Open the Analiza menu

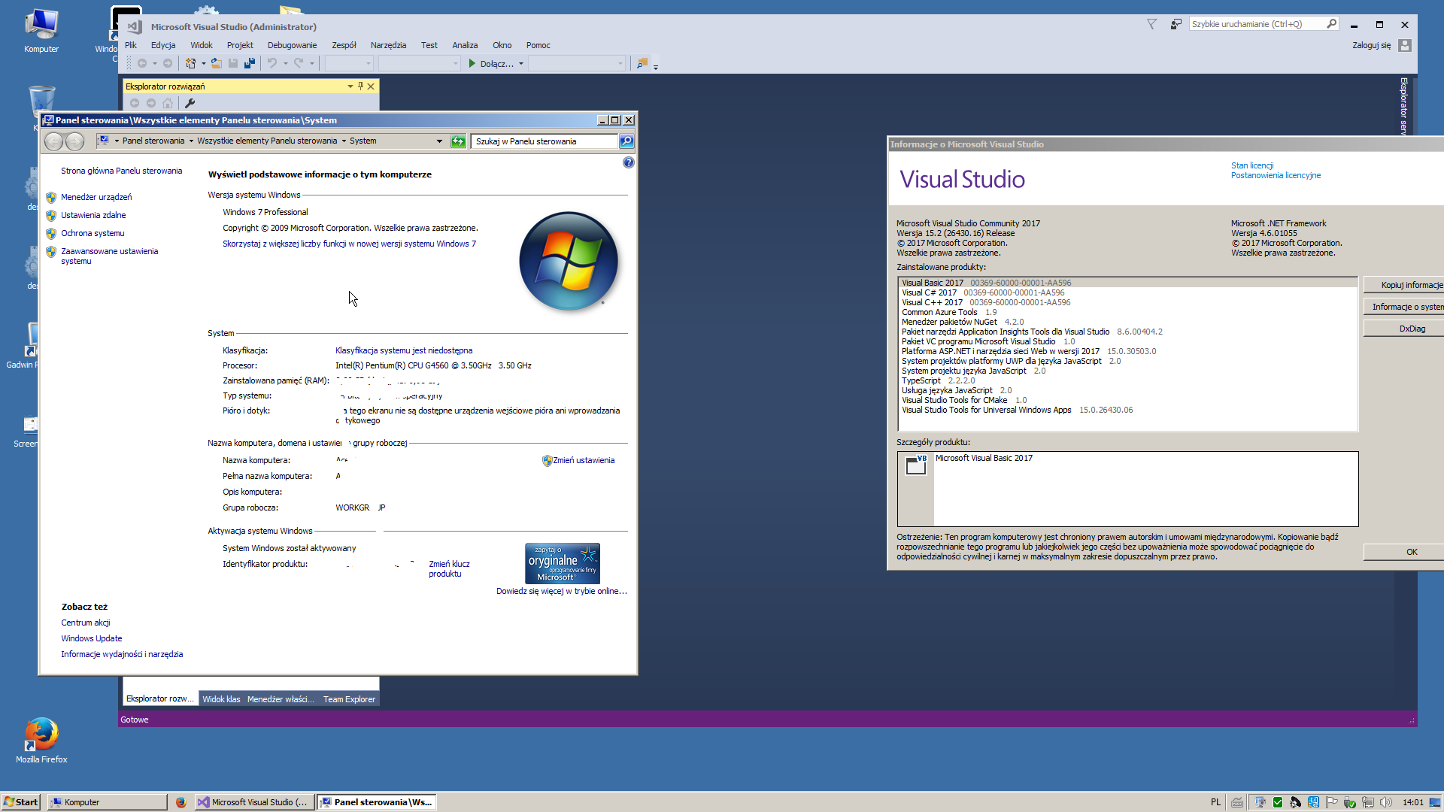pos(465,45)
